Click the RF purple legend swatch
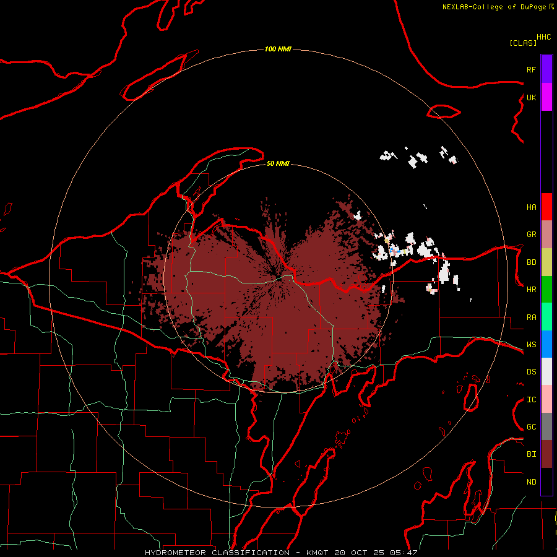Image resolution: width=557 pixels, height=557 pixels. coord(546,69)
